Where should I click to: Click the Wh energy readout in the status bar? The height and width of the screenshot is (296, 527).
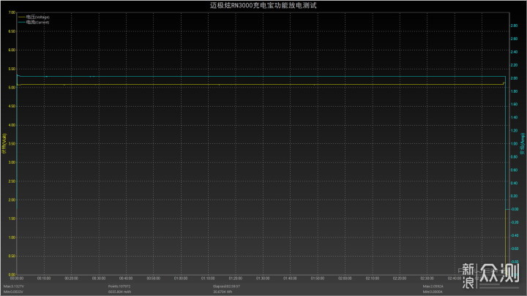[x=223, y=292]
